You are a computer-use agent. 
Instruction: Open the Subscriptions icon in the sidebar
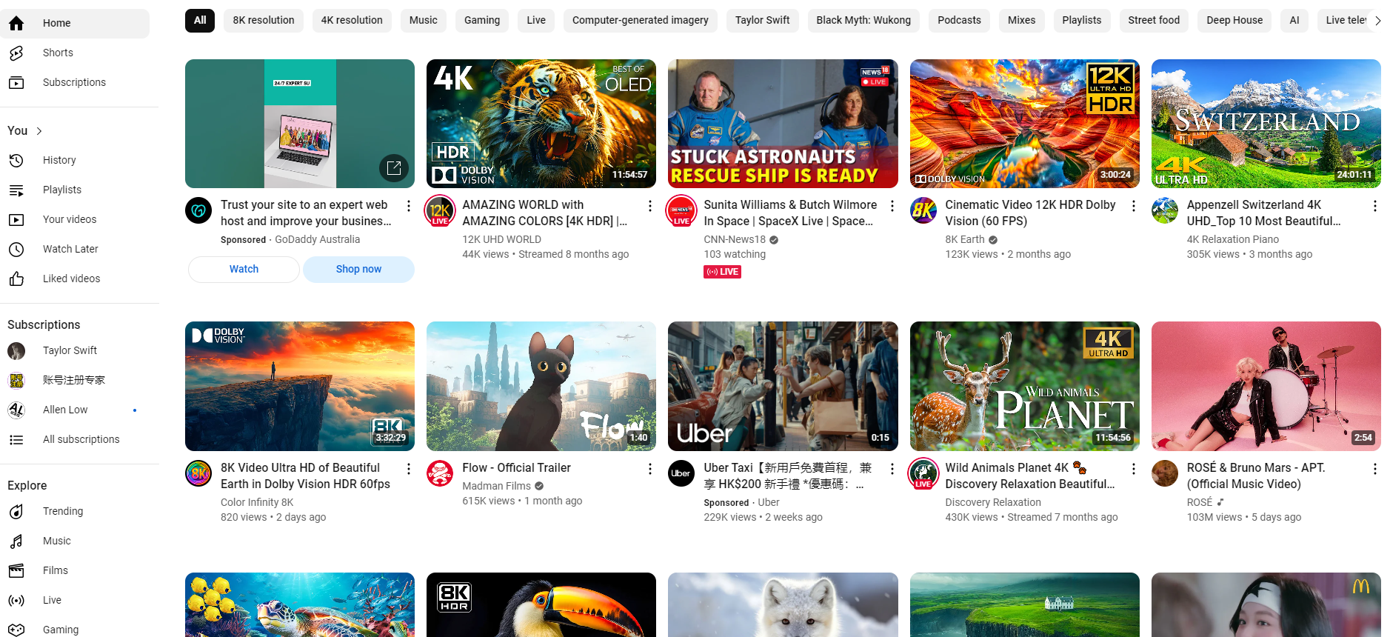[16, 82]
